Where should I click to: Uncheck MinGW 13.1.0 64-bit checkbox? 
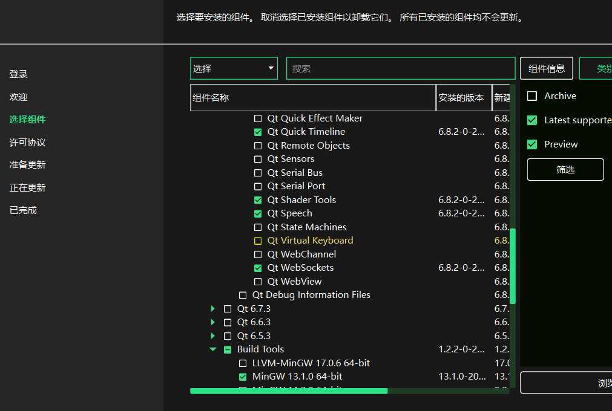coord(243,377)
